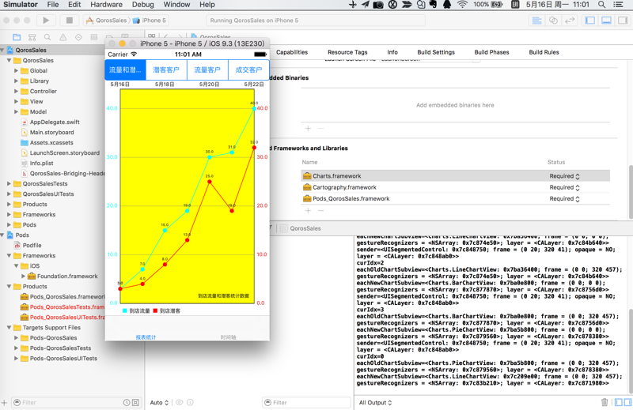Select the 潜客客户 segment in simulator
633x410 pixels.
coord(166,70)
